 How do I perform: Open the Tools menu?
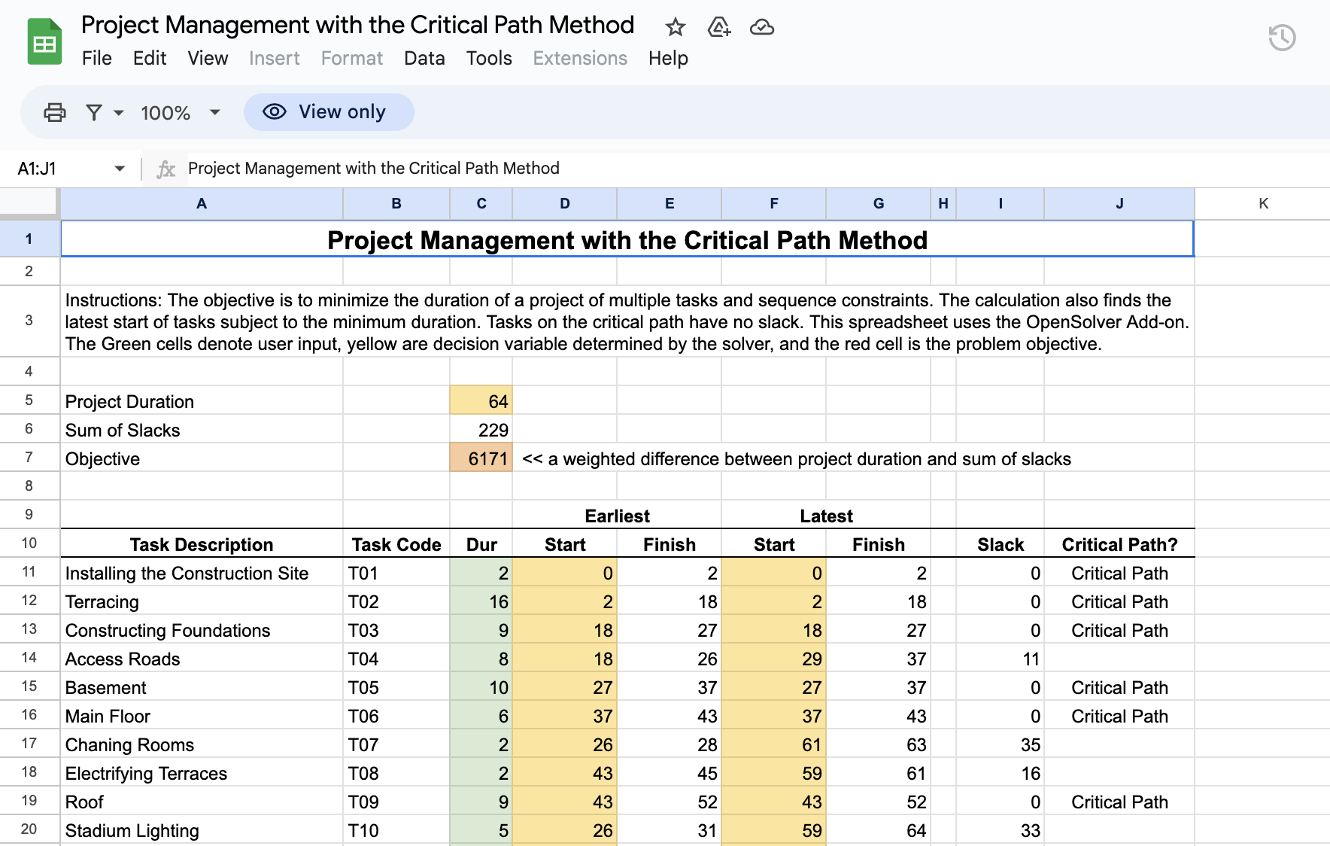pos(489,58)
